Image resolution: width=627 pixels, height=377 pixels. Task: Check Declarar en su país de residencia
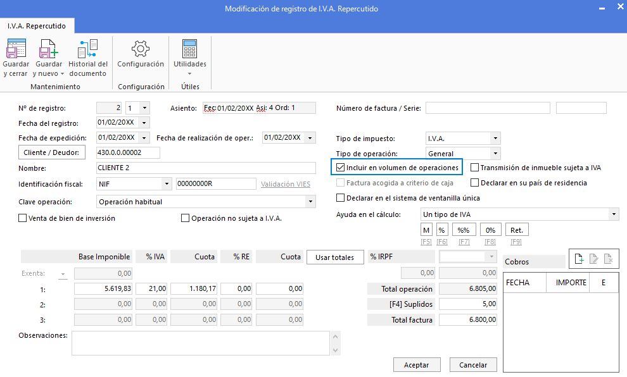[474, 183]
